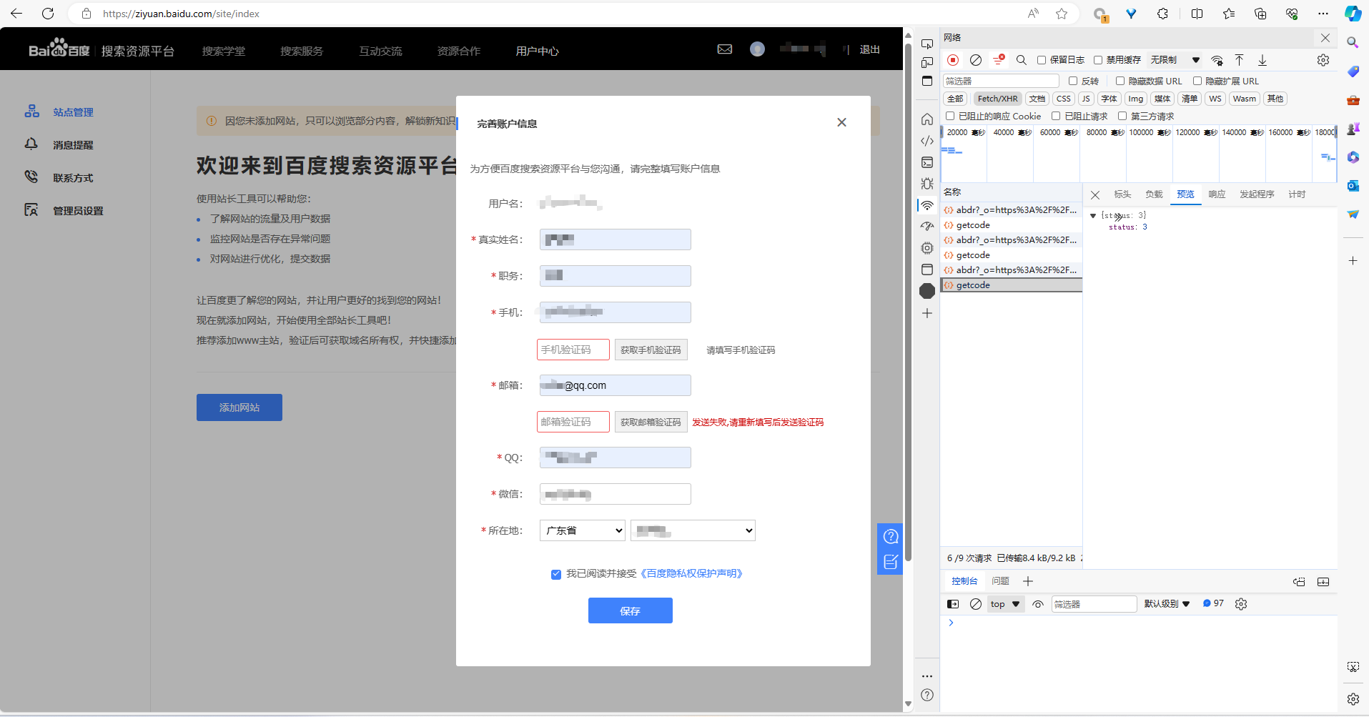Viewport: 1369px width, 717px height.
Task: Select the Fetch/XHR filter type
Action: coord(997,99)
